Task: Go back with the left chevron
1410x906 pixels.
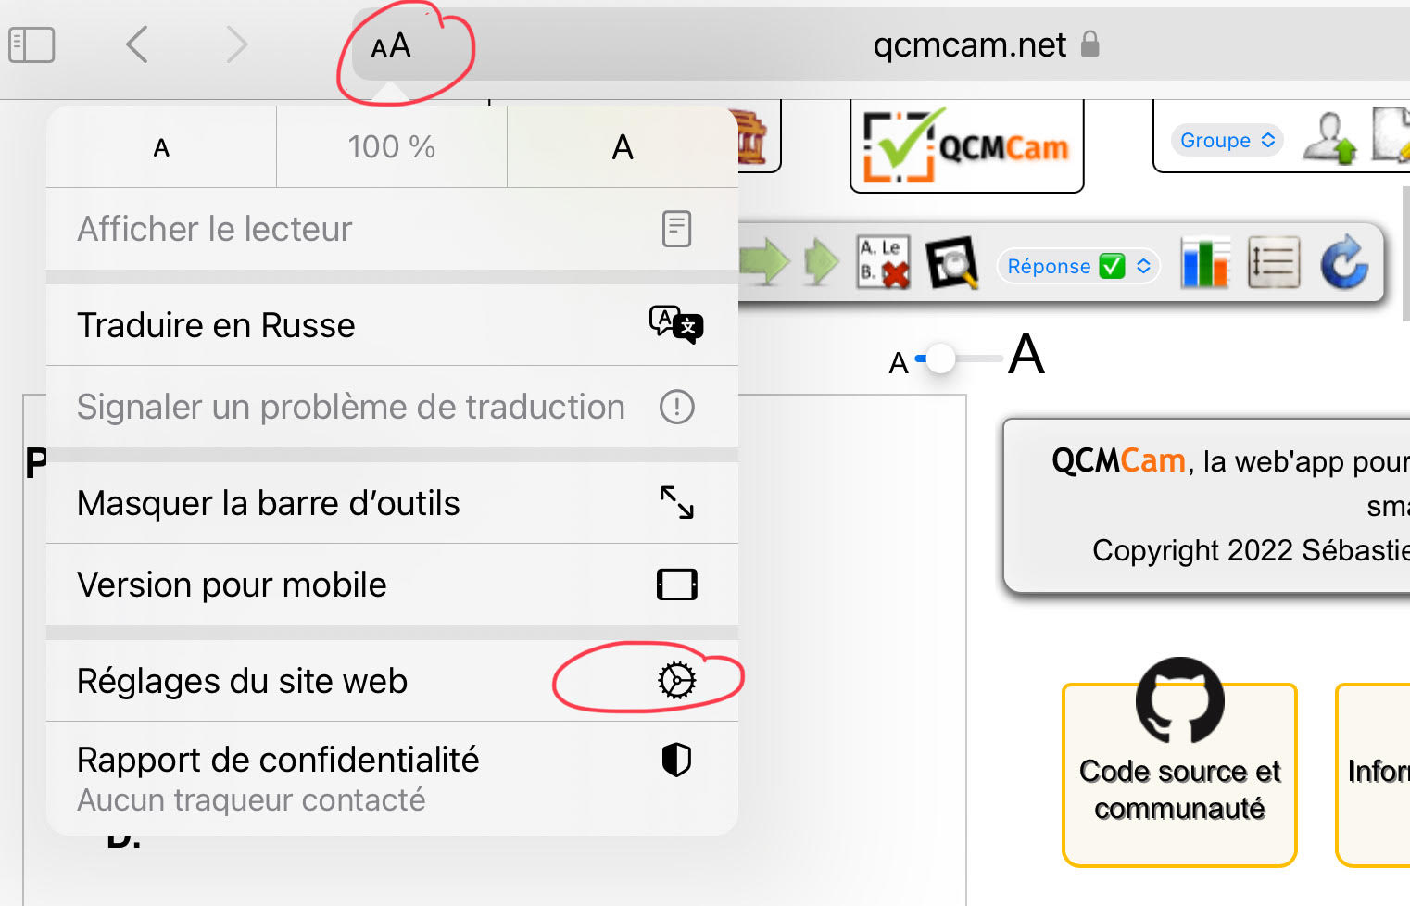Action: coord(137,44)
